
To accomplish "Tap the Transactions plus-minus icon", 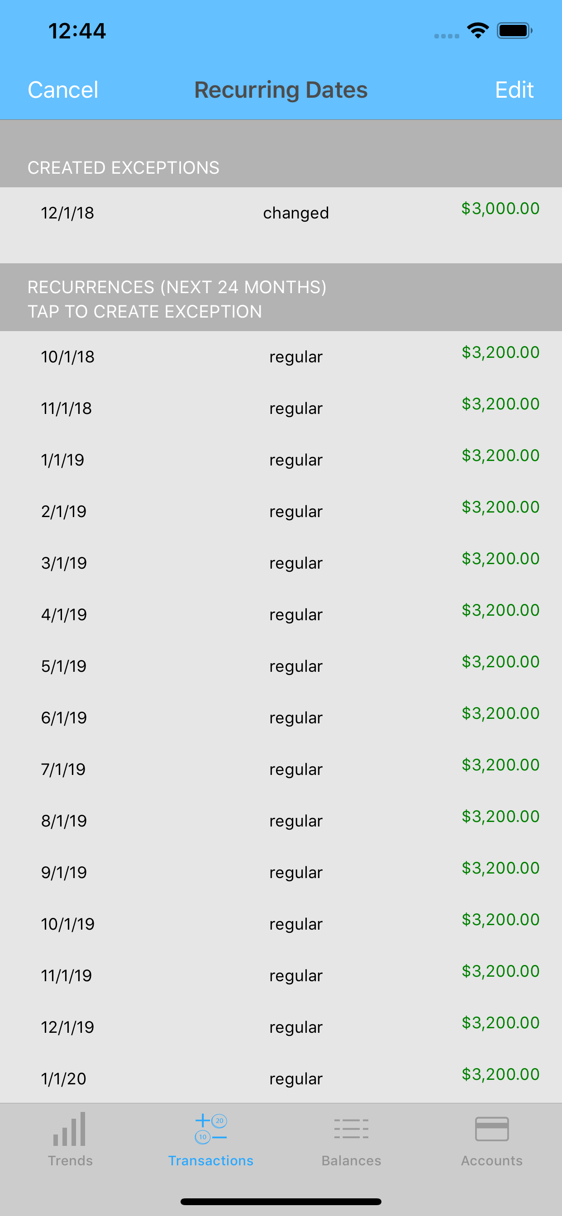I will pos(210,1129).
